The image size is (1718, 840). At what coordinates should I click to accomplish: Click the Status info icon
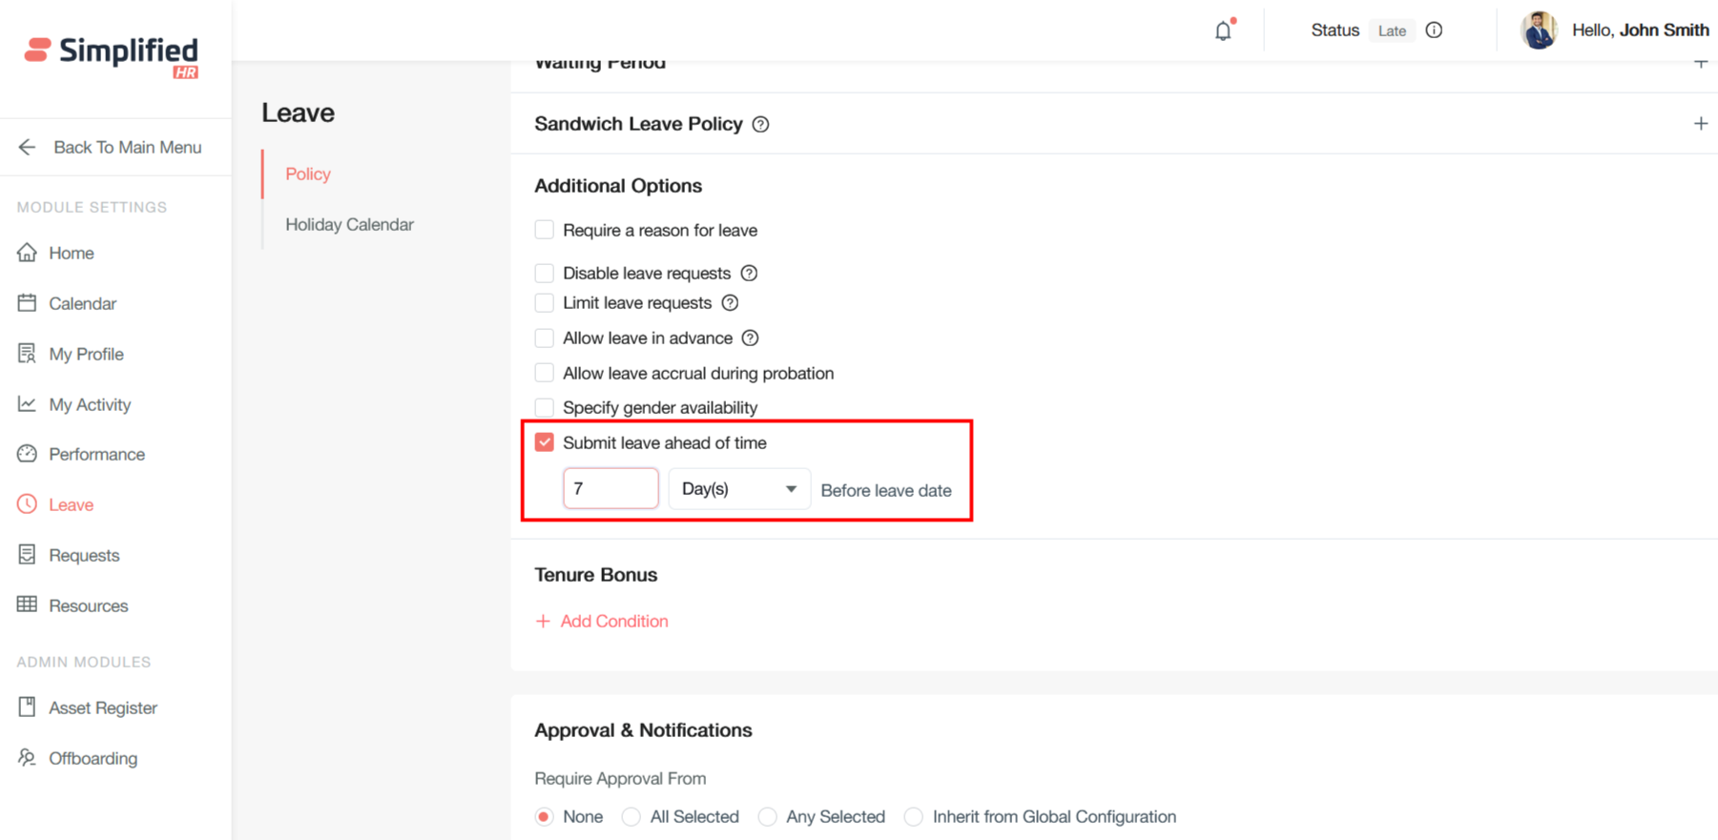click(1434, 31)
